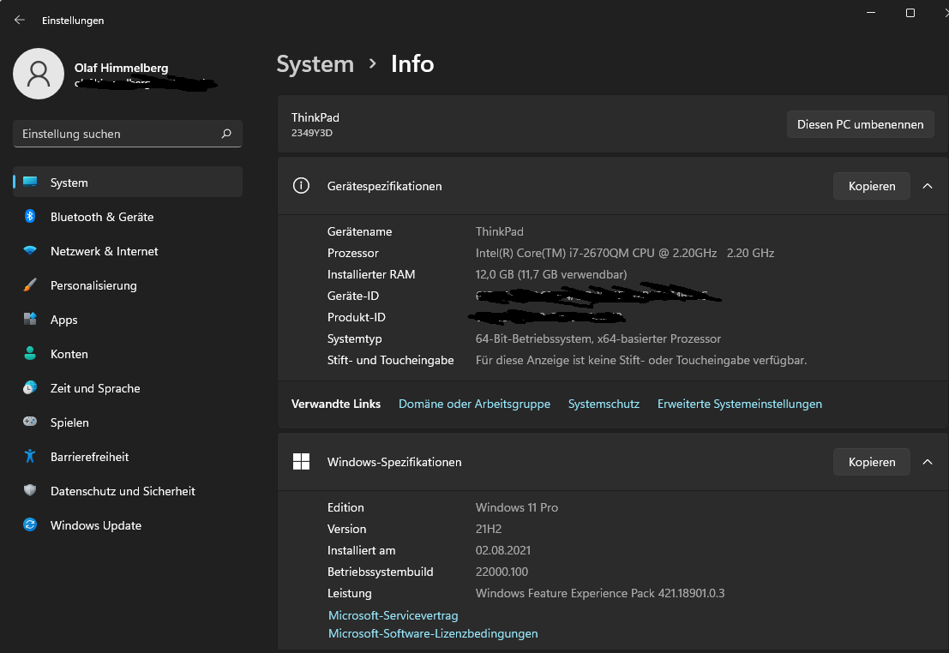Image resolution: width=949 pixels, height=653 pixels.
Task: Collapse the Windows-Spezifikationen section chevron
Action: click(x=928, y=463)
